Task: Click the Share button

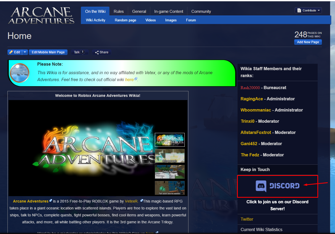Action: (x=102, y=52)
